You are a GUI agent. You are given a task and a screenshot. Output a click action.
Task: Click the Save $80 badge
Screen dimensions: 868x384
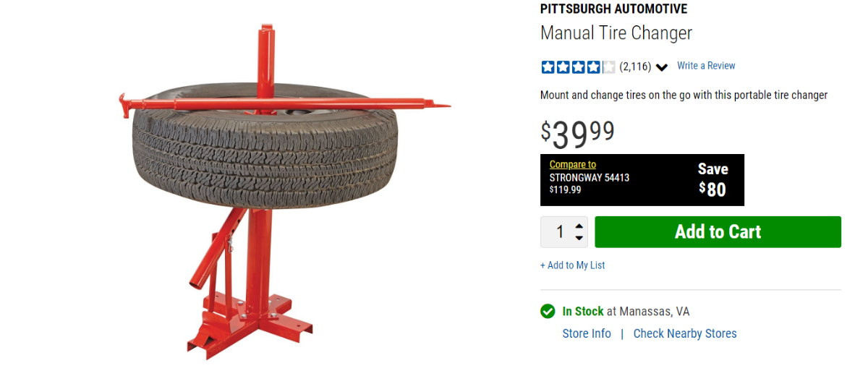(x=712, y=179)
